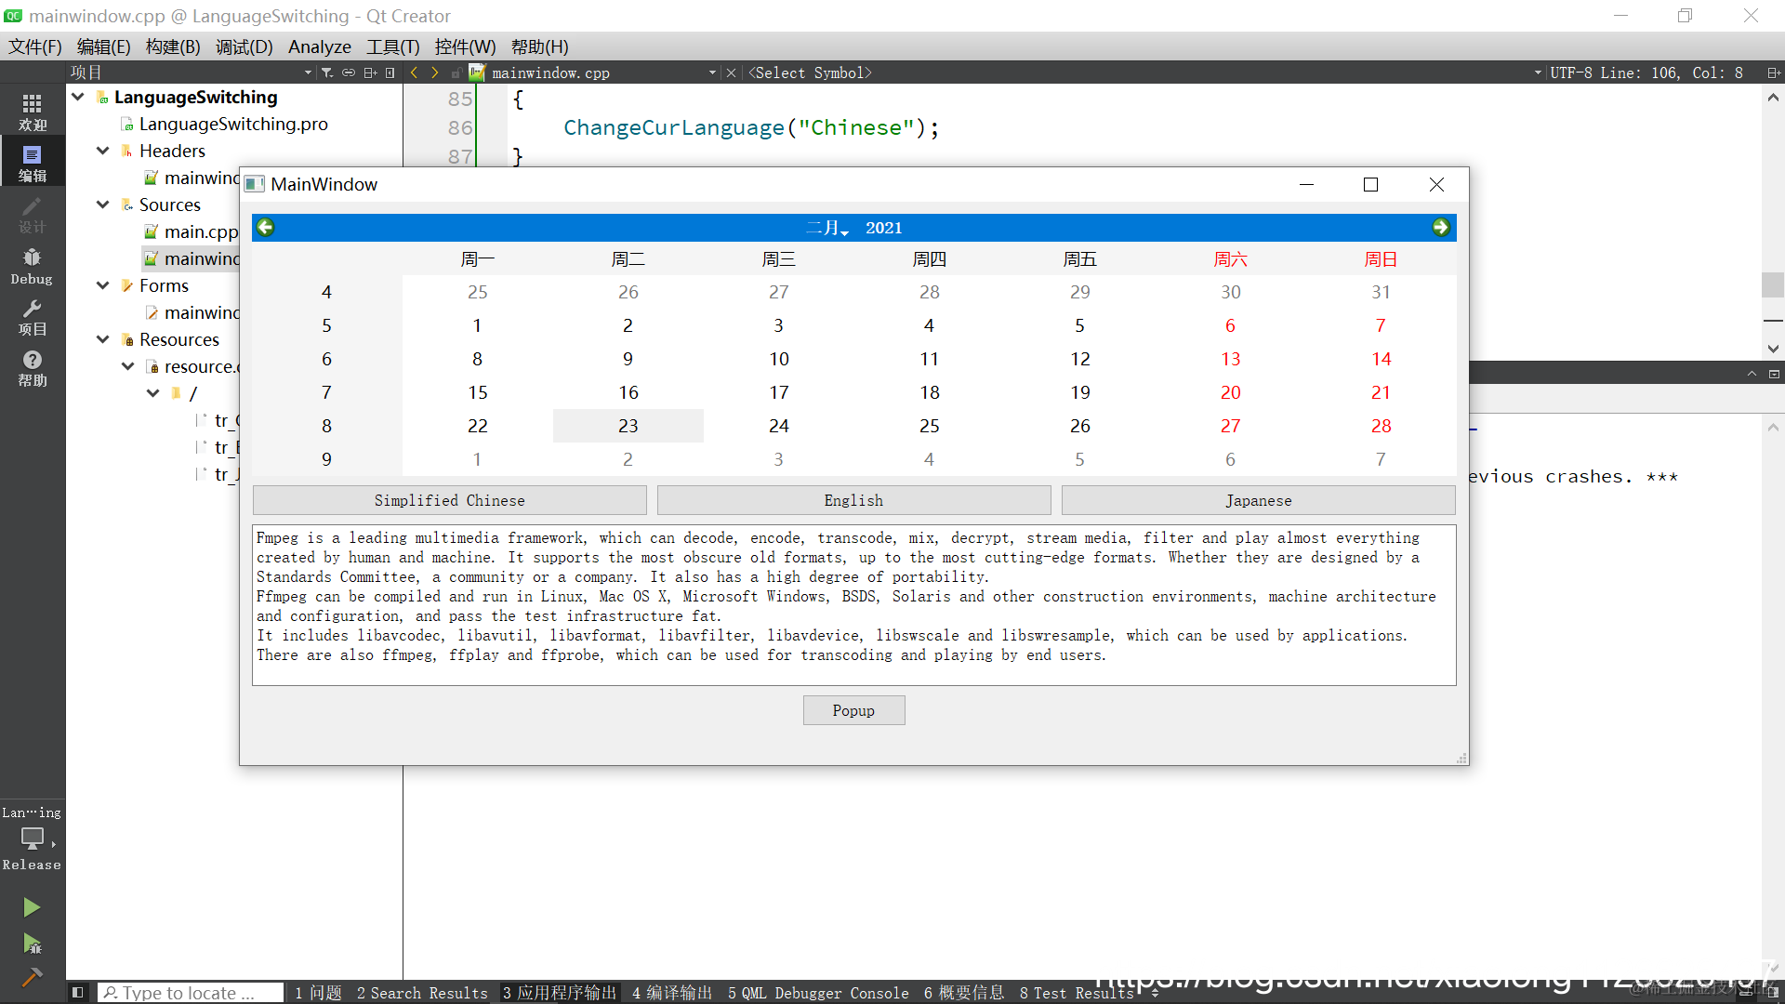Image resolution: width=1785 pixels, height=1004 pixels.
Task: Click the filter tree icon in project pane
Action: (326, 73)
